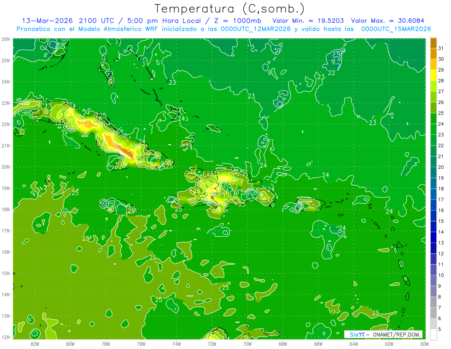451x349 pixels.
Task: Click the "78W" longitude axis label
Action: (106, 343)
